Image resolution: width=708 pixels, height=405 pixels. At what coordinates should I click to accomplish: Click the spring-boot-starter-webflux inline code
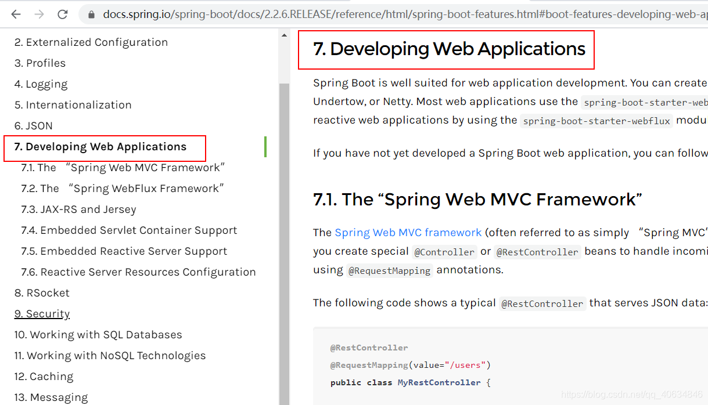coord(596,121)
